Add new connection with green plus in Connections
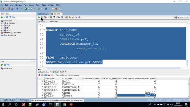Image resolution: width=190 pixels, height=107 pixels. 2,17
